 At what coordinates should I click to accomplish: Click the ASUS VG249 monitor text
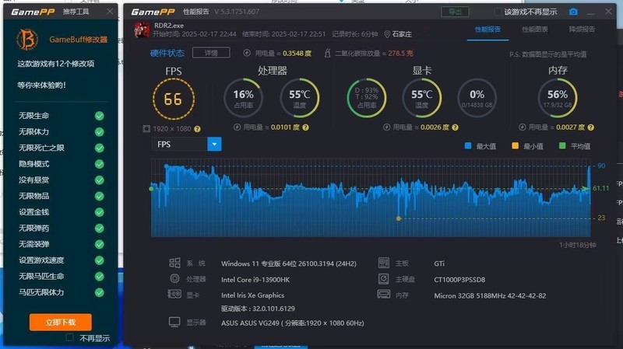(x=293, y=323)
